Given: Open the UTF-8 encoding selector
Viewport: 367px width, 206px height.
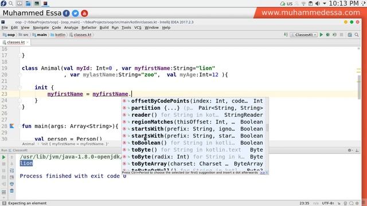Looking at the screenshot, I should tap(328, 203).
